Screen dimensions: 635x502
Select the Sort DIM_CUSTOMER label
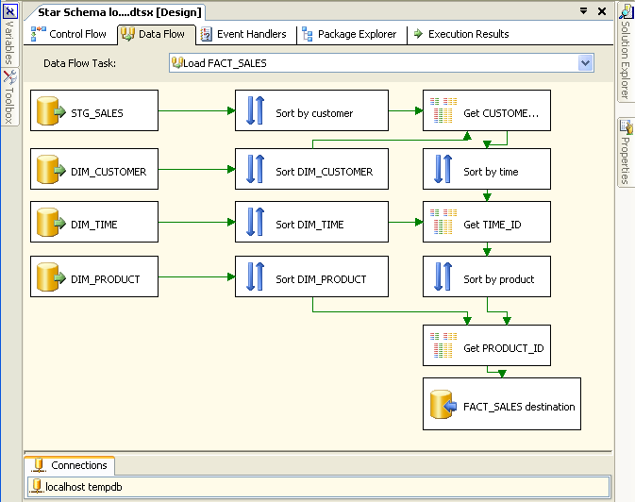324,172
